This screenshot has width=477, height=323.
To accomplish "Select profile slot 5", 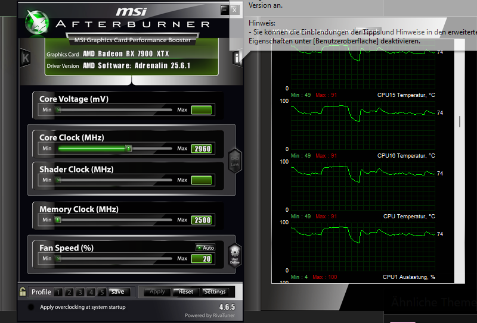I will [x=102, y=292].
